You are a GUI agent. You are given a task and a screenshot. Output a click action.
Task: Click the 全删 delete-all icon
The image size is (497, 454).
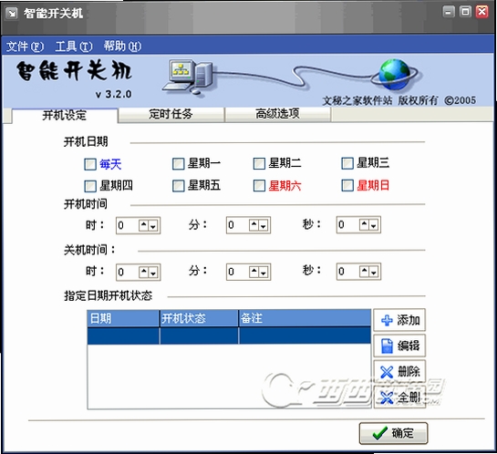[x=387, y=397]
